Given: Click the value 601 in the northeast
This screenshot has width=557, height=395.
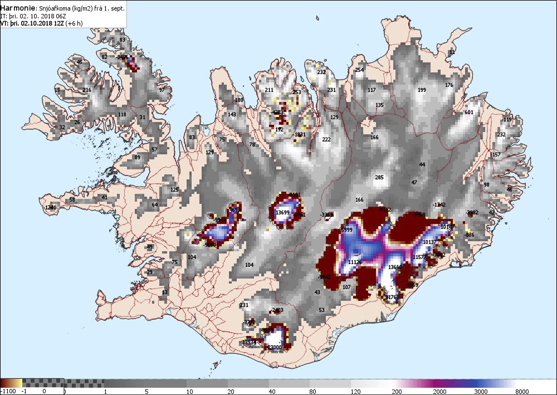Looking at the screenshot, I should point(469,112).
